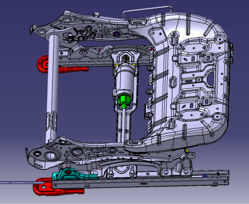Viewport: 249px width, 204px height.
Task: Select the teal bracket on lower rail
Action: coord(74,174)
